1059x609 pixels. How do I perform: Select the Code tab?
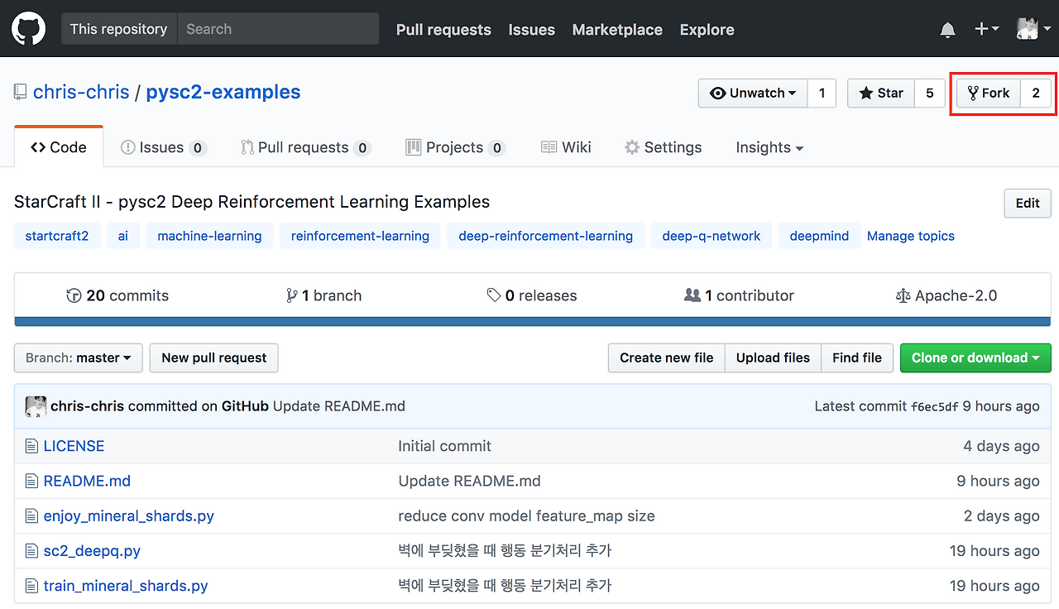click(x=59, y=147)
